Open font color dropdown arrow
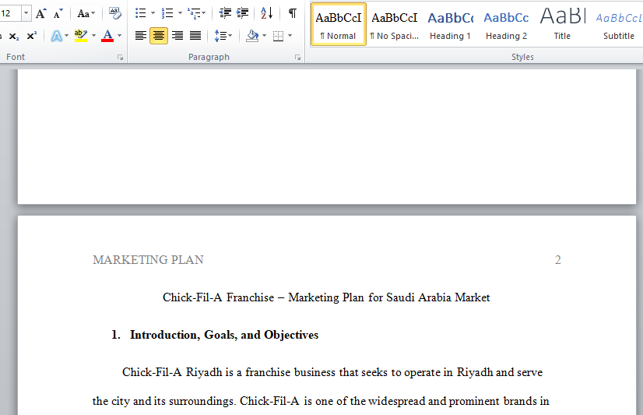643x415 pixels. [x=120, y=36]
